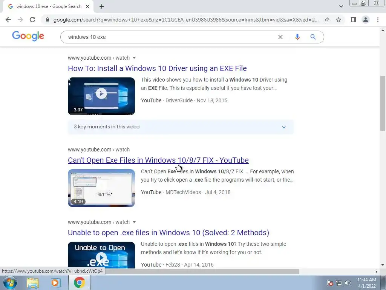Click the horizontal scrollbar thumb
Viewport: 386px width, 290px height.
[202, 271]
